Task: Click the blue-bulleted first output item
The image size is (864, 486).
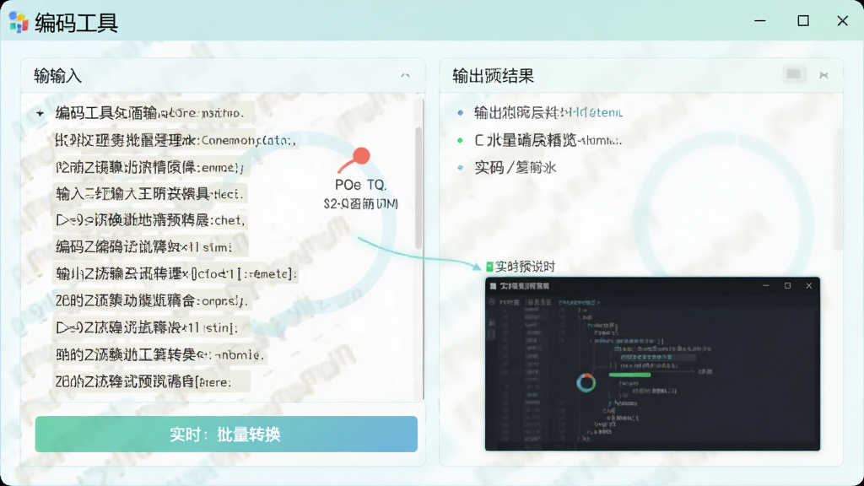Action: tap(548, 113)
